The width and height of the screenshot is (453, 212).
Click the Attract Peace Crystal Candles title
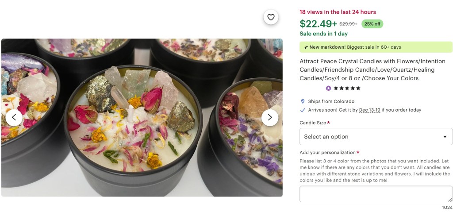366,69
